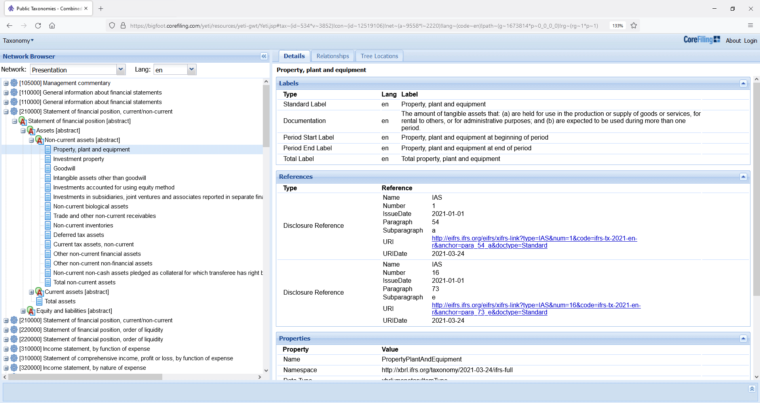Click the details pane vertical scrollbar thumb
The height and width of the screenshot is (403, 760).
coord(756,189)
